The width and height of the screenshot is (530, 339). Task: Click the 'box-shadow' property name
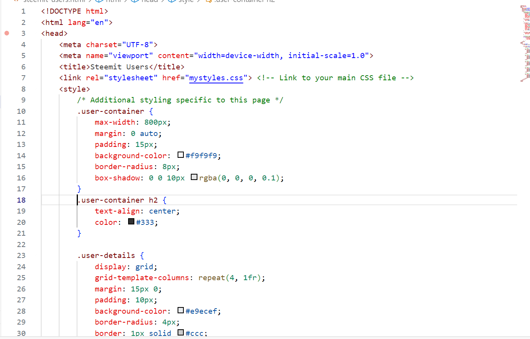click(117, 178)
